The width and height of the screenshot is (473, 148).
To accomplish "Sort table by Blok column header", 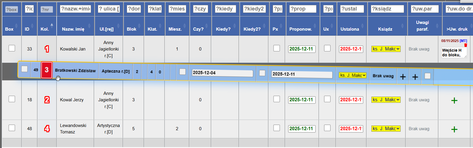I will (x=131, y=29).
